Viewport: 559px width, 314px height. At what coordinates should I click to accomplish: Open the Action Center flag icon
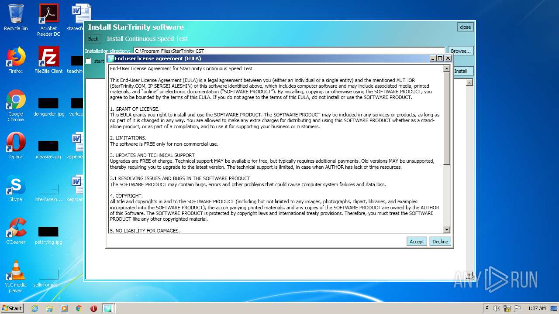tap(518, 308)
